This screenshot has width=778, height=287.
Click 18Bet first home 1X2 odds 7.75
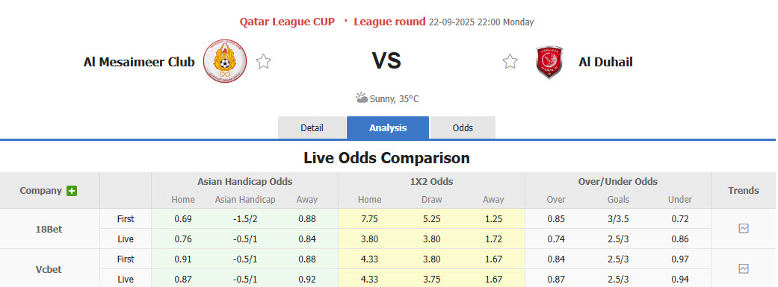(370, 218)
